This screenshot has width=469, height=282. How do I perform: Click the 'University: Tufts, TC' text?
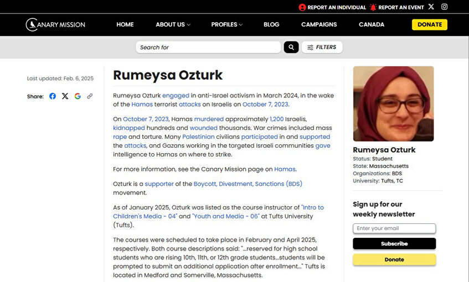(x=378, y=181)
